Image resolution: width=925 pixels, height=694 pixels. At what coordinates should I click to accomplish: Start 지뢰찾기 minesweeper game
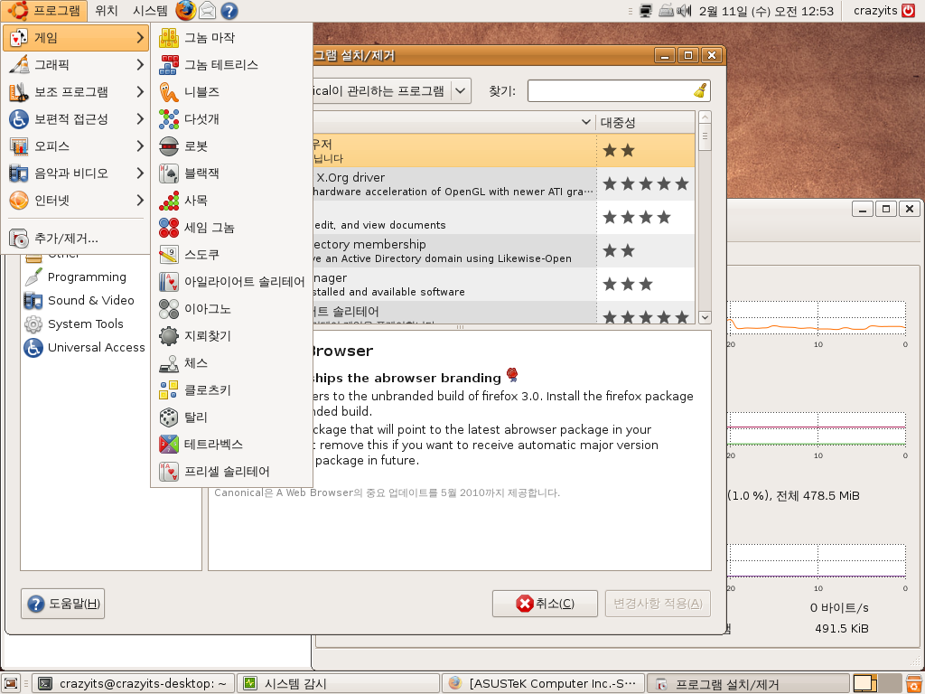tap(231, 336)
